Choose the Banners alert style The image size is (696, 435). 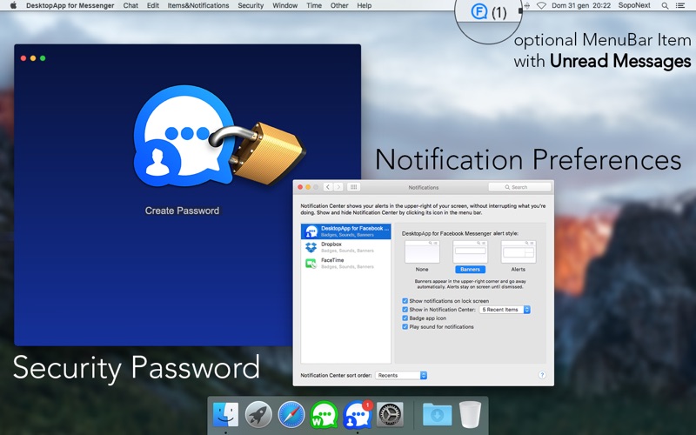tap(470, 256)
